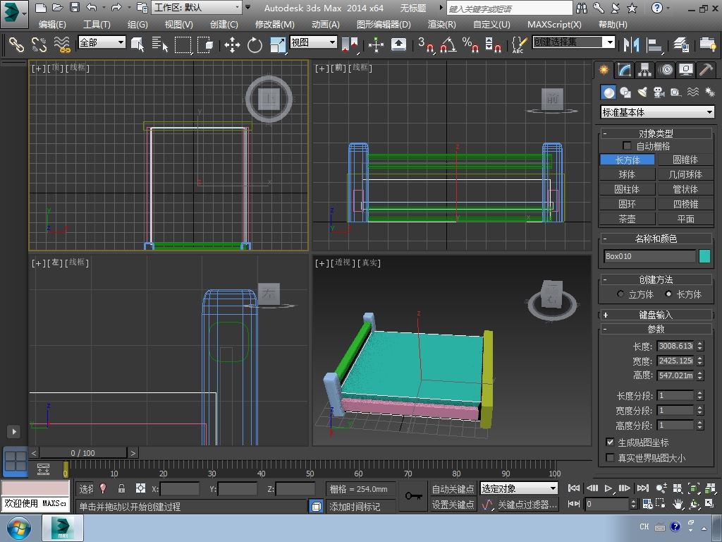
Task: Enable the 自动栅格 checkbox
Action: click(x=627, y=145)
